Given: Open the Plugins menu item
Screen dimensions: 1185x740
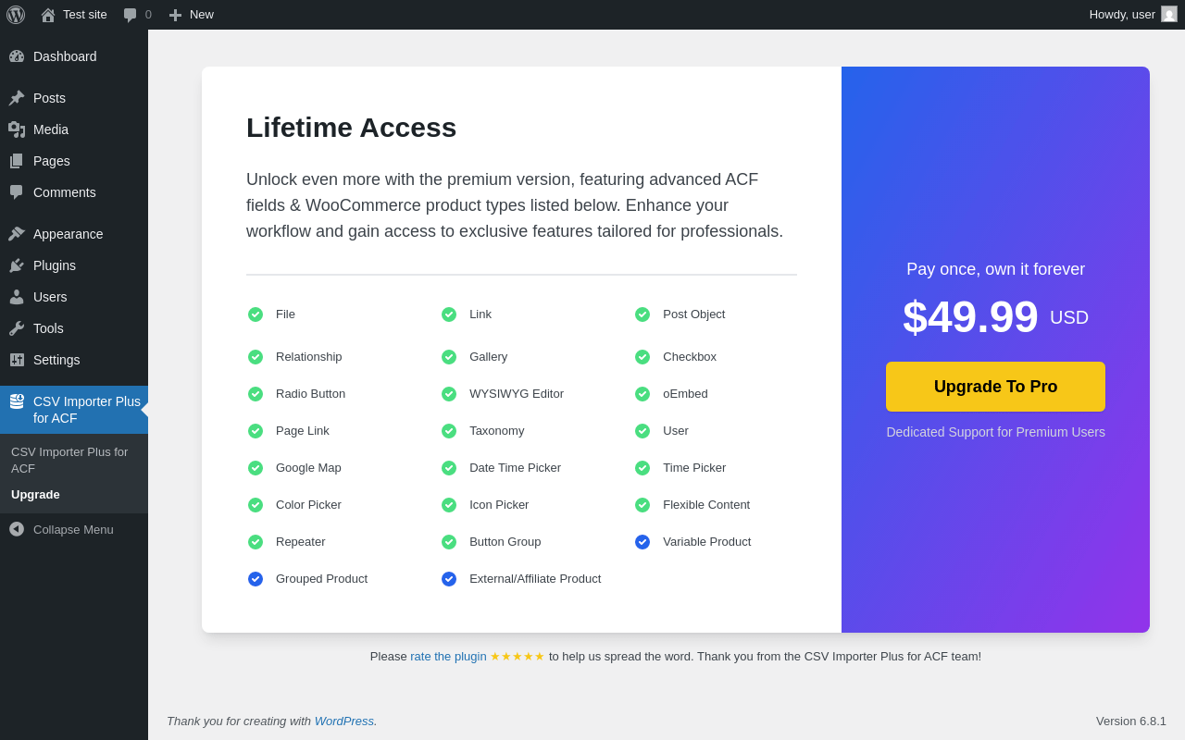Looking at the screenshot, I should [74, 265].
